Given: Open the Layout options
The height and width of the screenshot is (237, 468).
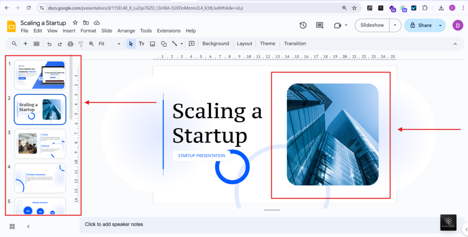Looking at the screenshot, I should [x=245, y=43].
